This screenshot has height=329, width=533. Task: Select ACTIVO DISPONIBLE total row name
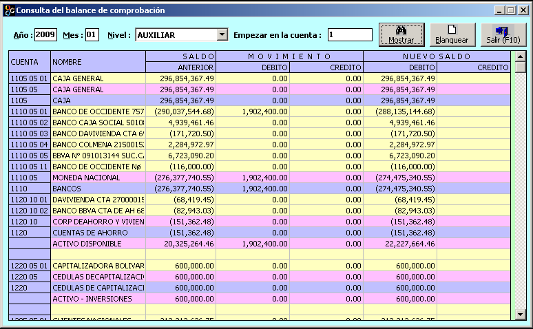coord(98,244)
